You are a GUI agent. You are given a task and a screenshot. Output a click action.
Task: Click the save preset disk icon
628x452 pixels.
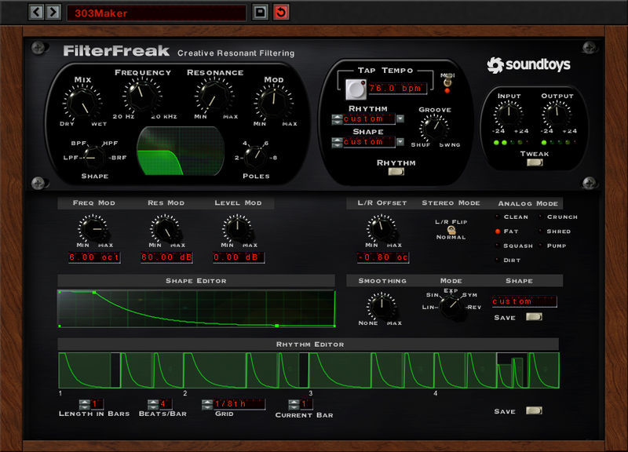point(261,12)
